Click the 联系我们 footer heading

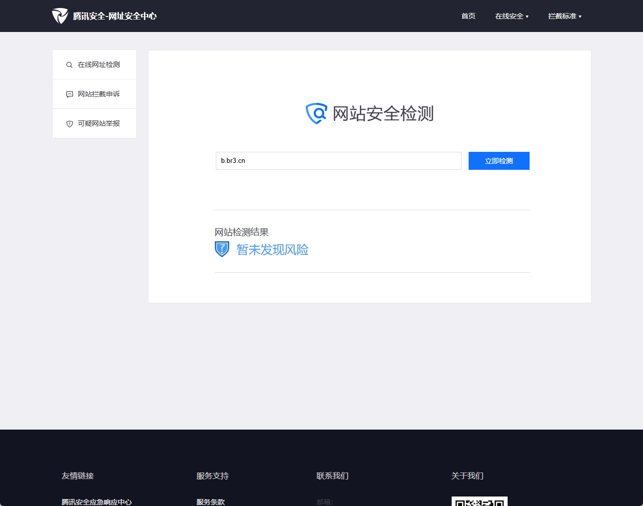332,476
